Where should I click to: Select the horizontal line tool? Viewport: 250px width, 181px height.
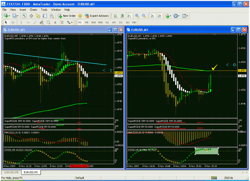[x=28, y=22]
